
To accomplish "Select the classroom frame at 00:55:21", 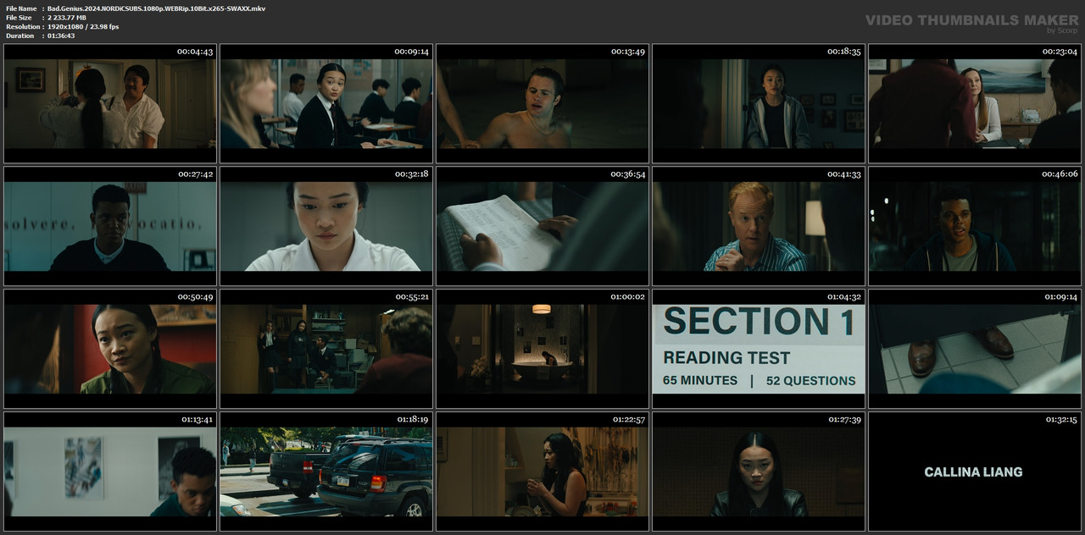I will [326, 349].
